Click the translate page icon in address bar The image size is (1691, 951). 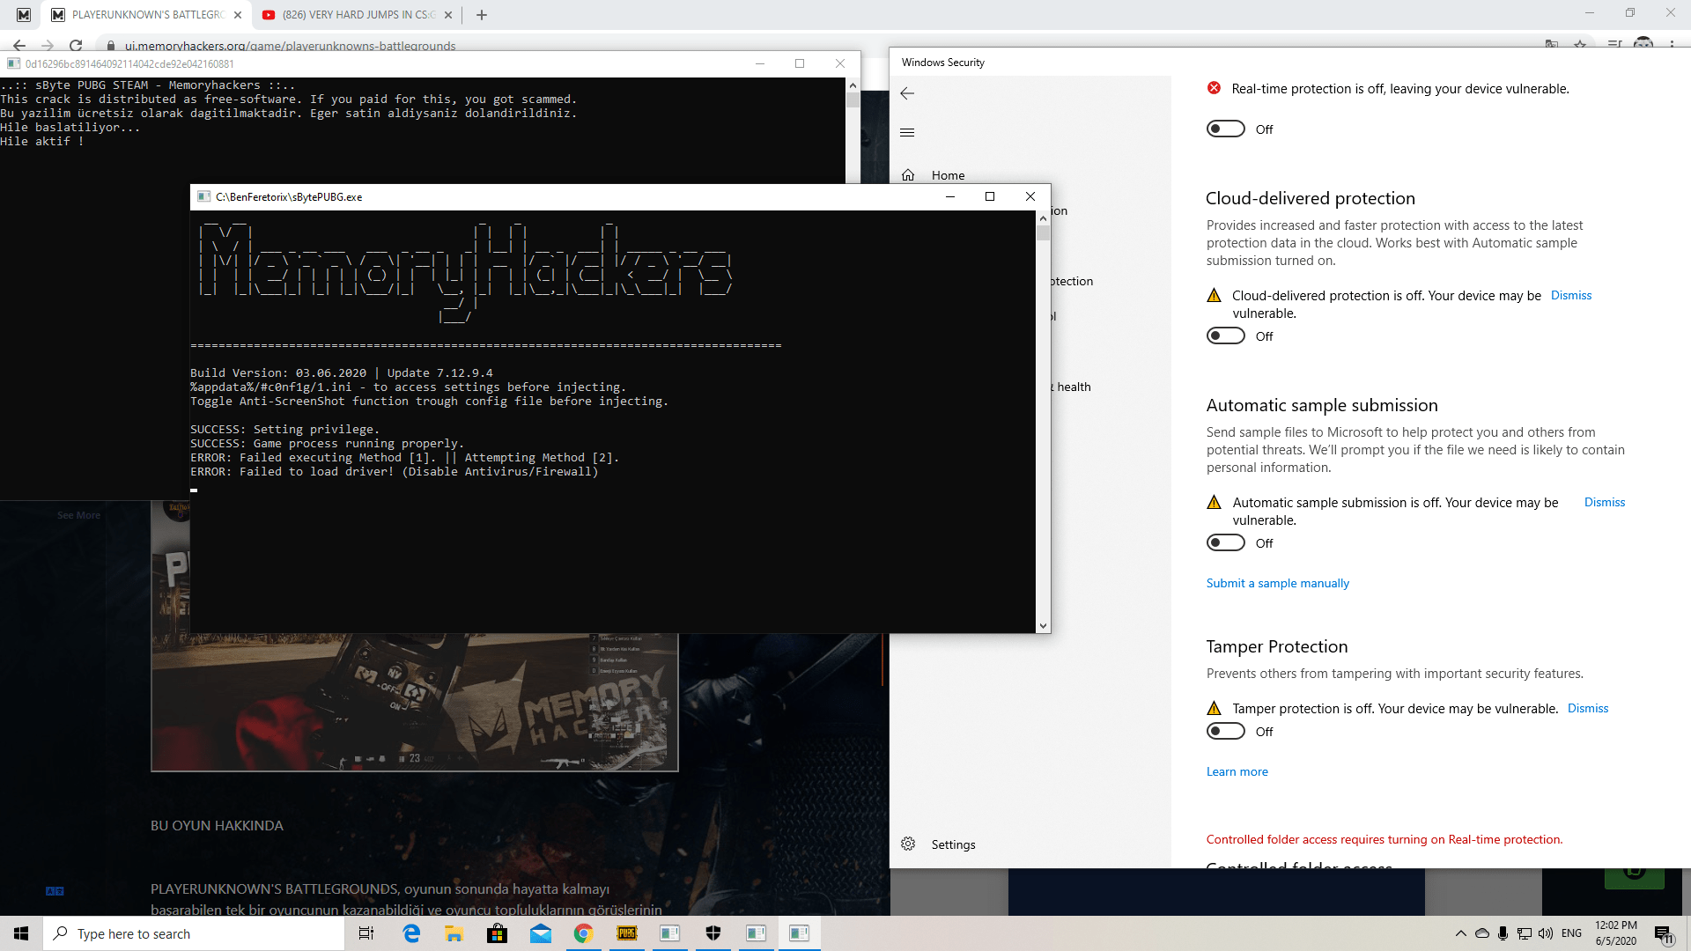click(1552, 45)
